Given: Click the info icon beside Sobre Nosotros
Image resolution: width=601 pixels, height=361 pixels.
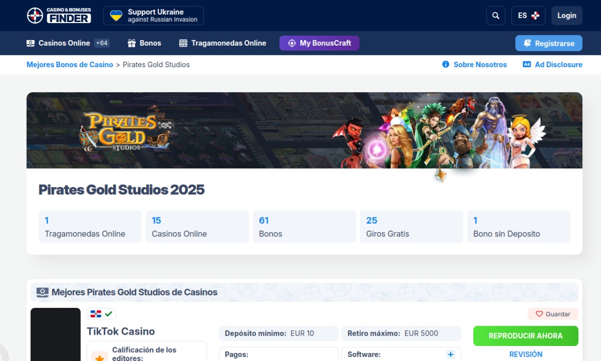Looking at the screenshot, I should [446, 64].
